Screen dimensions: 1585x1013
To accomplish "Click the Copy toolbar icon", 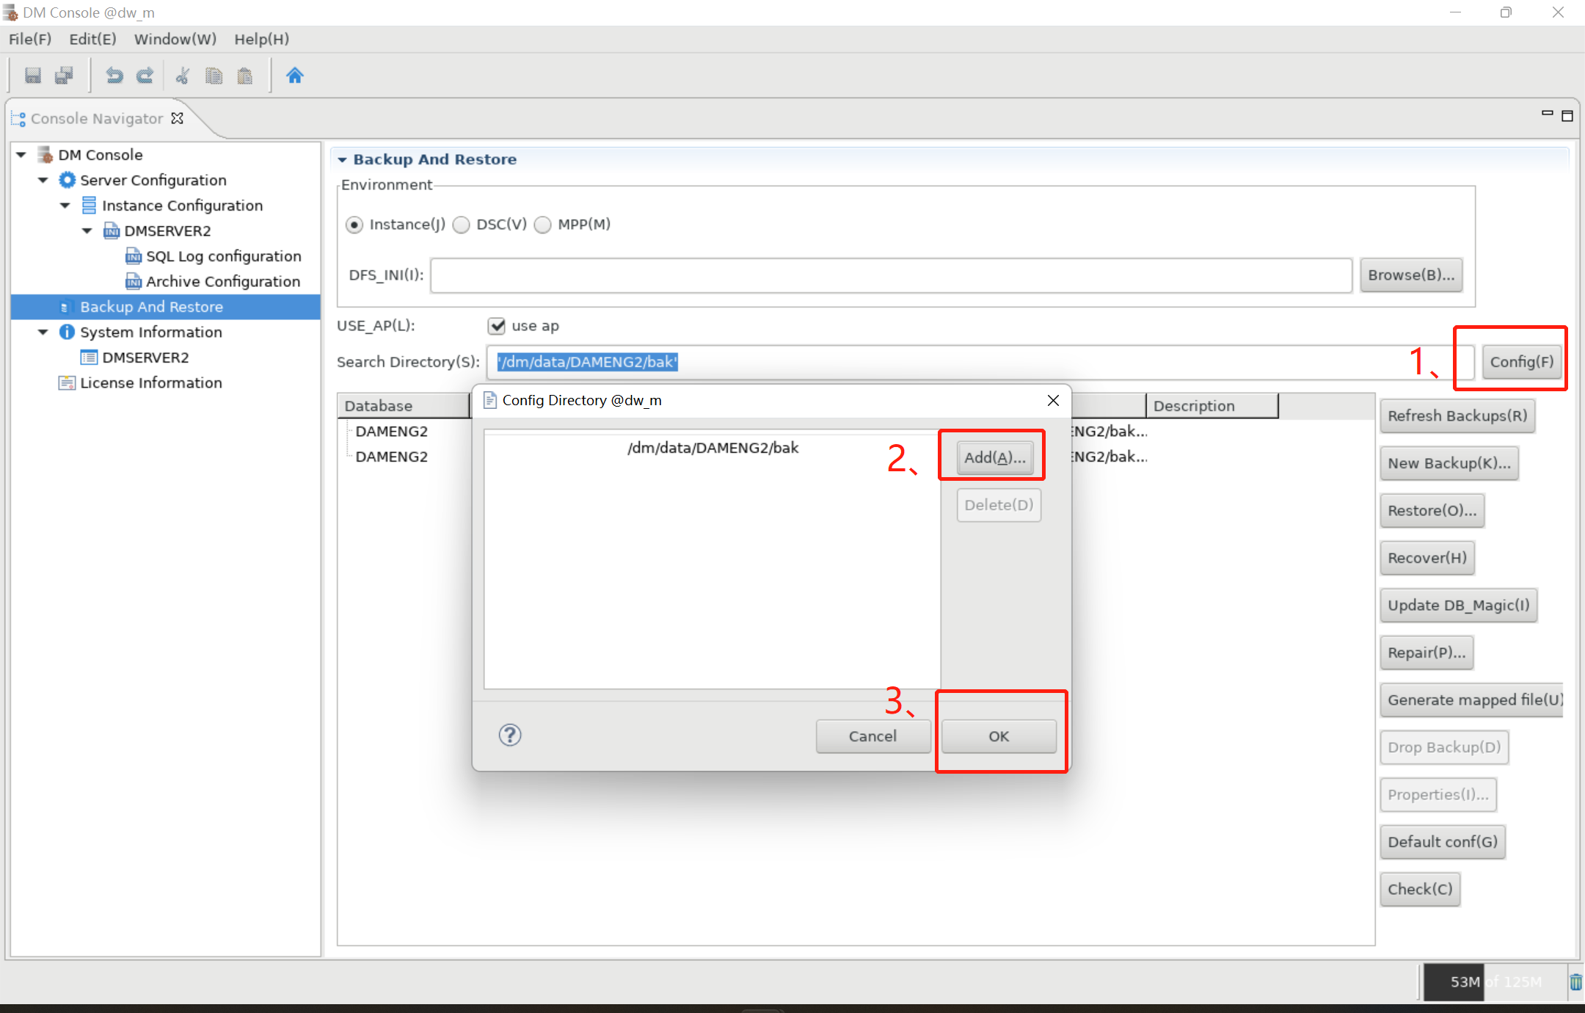I will click(214, 76).
